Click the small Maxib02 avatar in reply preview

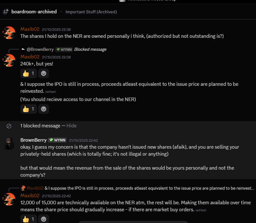pos(23,188)
